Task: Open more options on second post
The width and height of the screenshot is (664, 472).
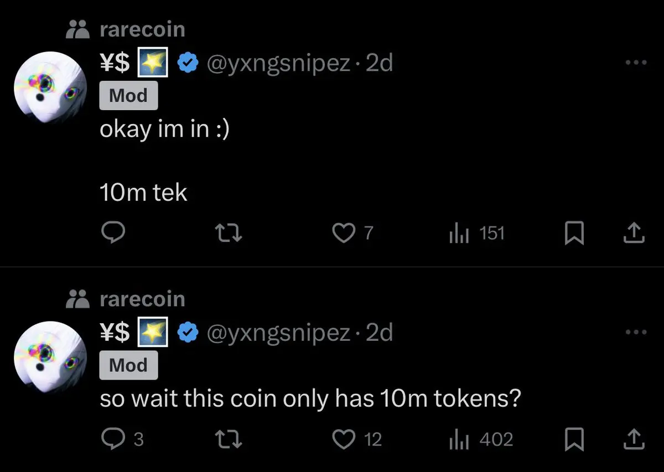Action: [635, 332]
